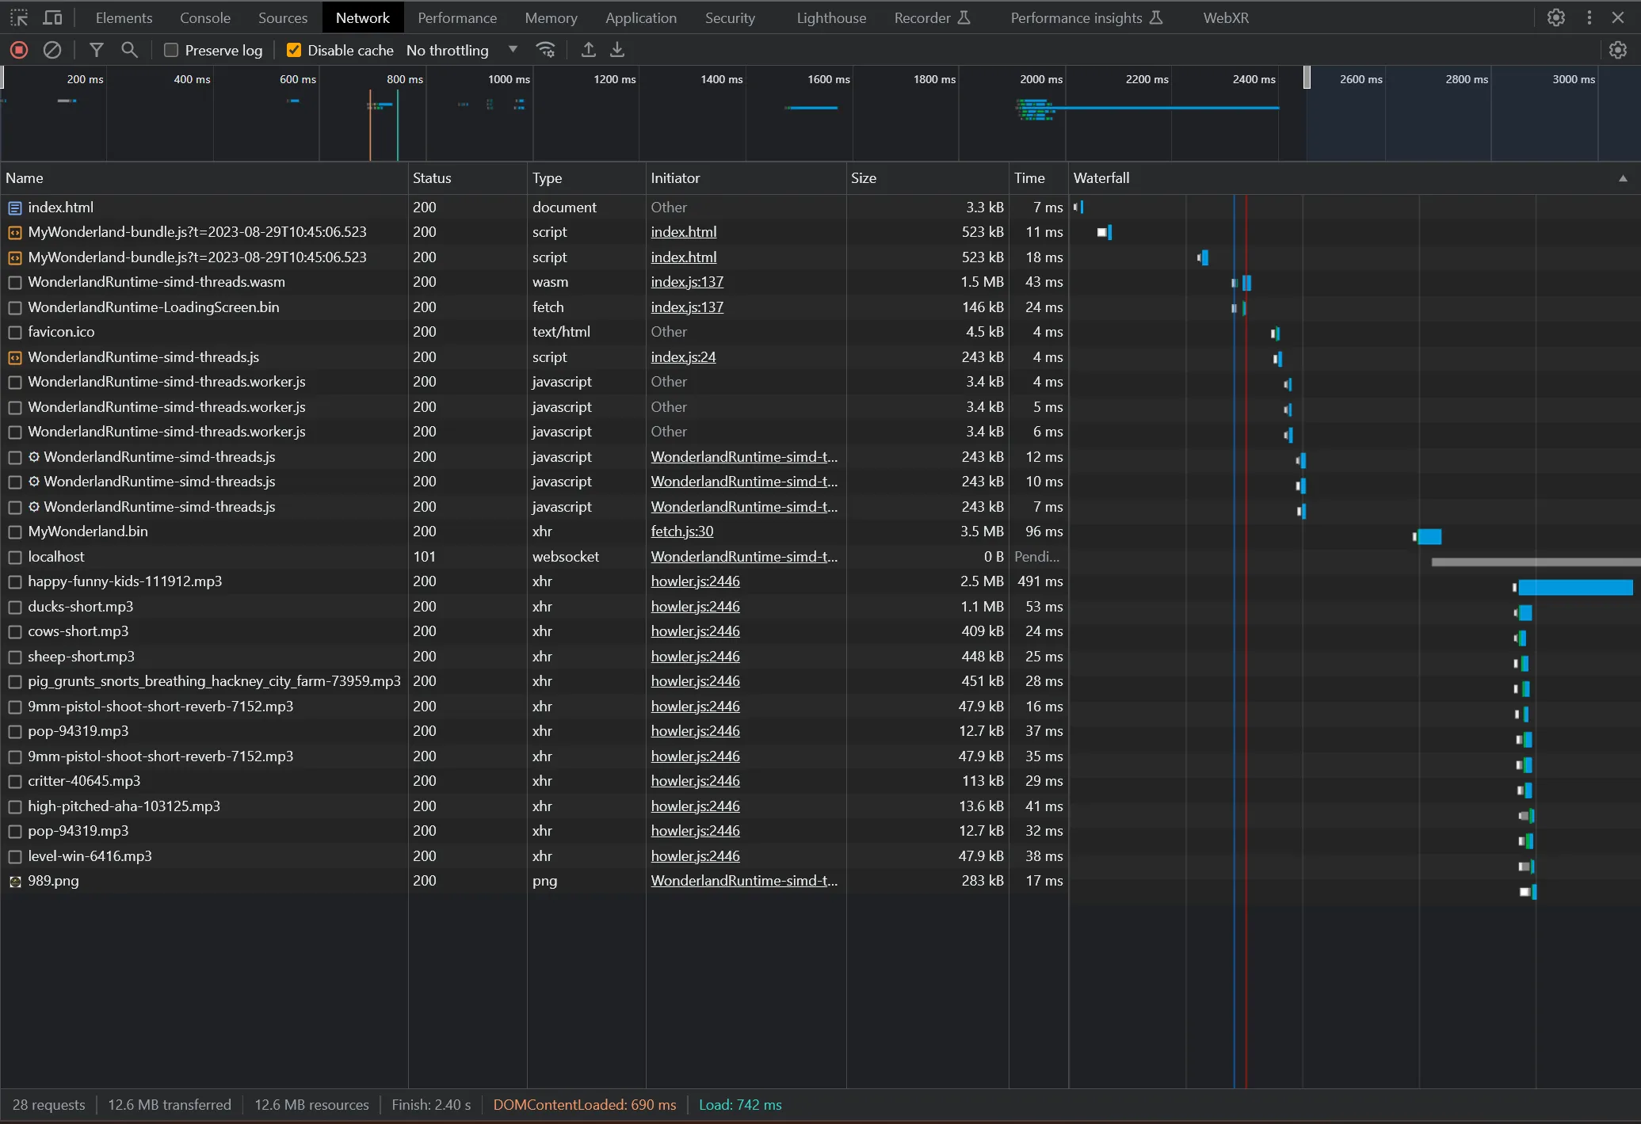1641x1124 pixels.
Task: Open the Console tab
Action: click(x=205, y=17)
